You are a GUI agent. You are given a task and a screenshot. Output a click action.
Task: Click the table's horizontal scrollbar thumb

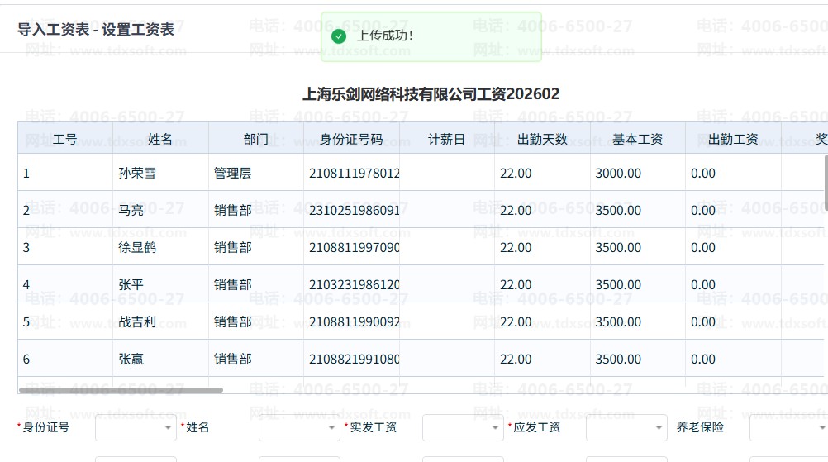point(121,389)
